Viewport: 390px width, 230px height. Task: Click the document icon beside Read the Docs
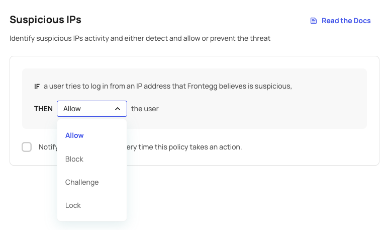pos(314,21)
